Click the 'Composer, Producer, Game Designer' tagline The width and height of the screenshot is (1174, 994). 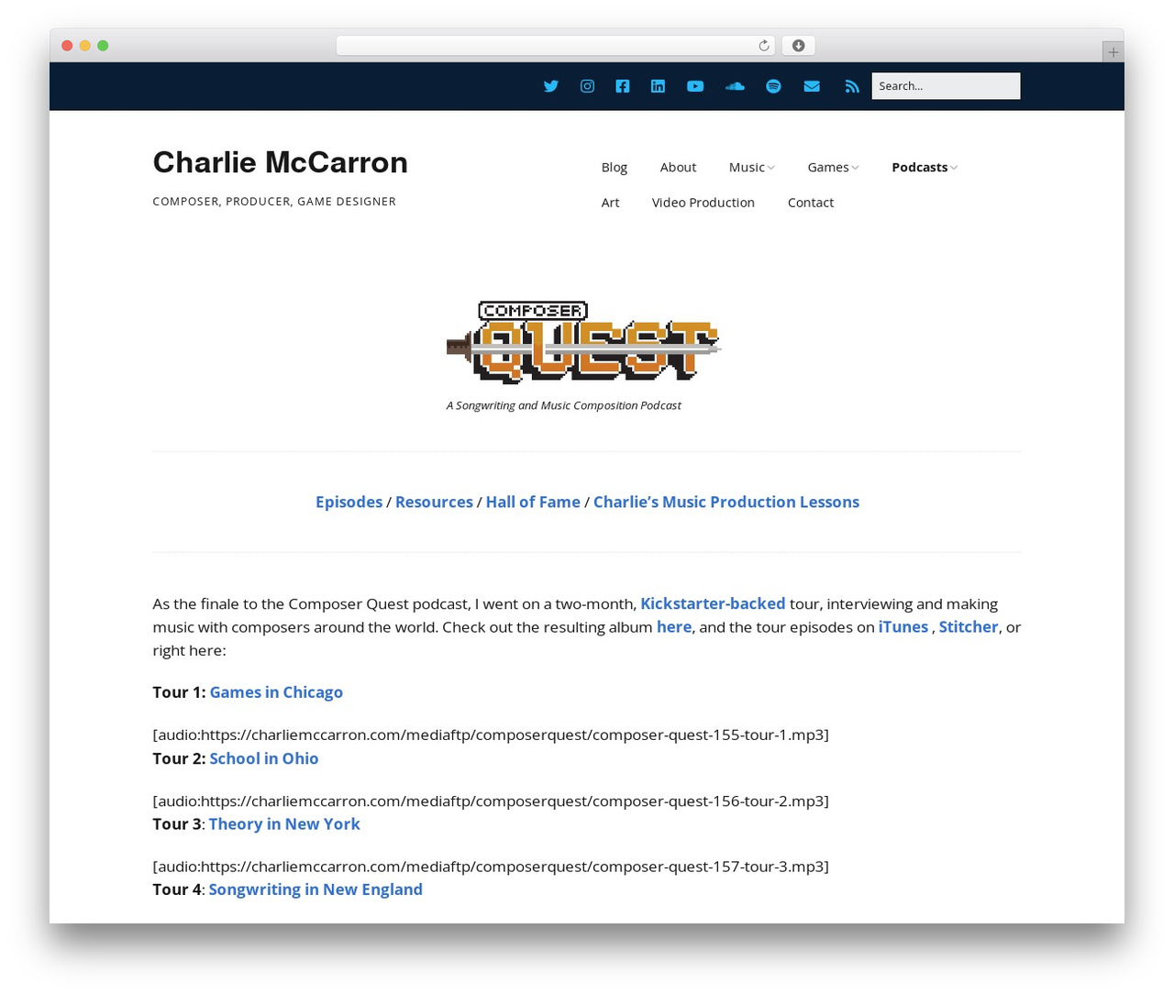coord(274,201)
